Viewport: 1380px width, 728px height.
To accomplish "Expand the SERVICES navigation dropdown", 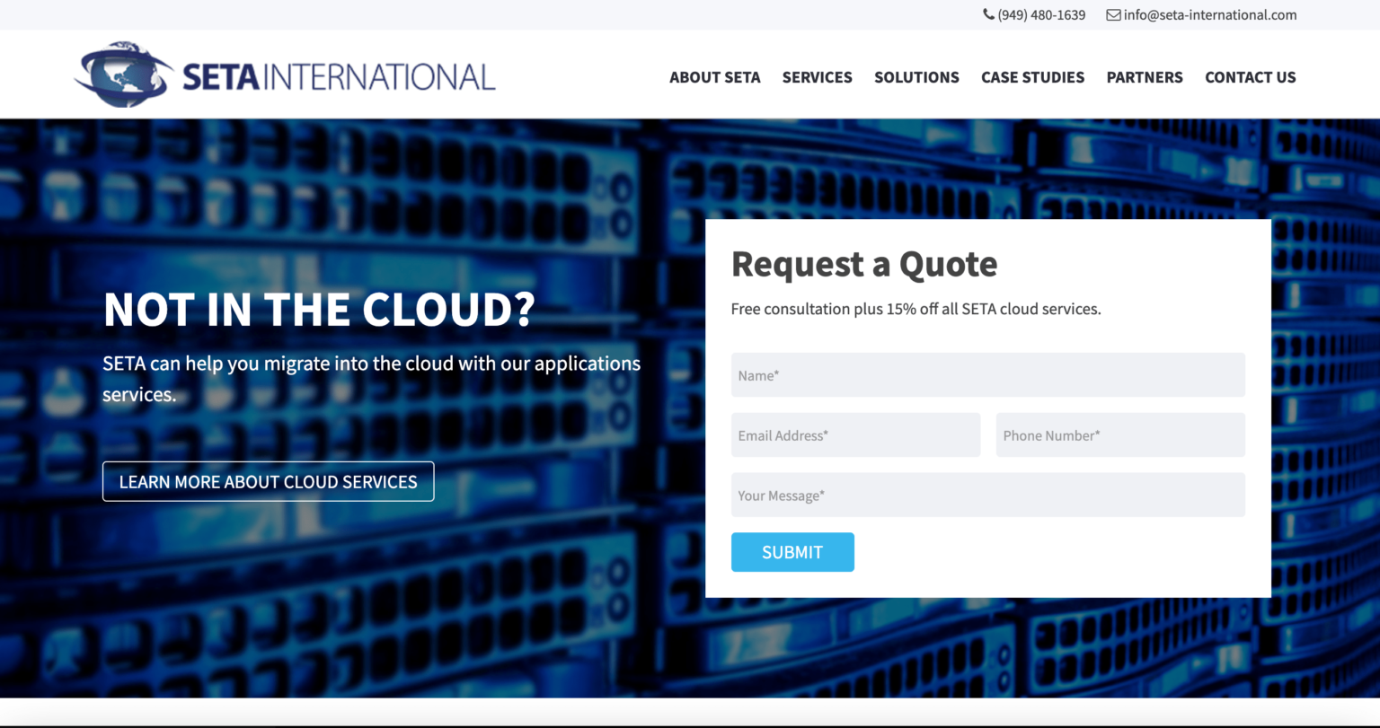I will [x=817, y=77].
